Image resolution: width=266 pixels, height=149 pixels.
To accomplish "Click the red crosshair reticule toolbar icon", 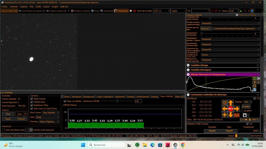I will [216, 11].
